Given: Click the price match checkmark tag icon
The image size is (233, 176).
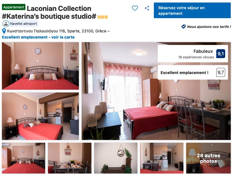Looking at the screenshot, I should point(183,27).
